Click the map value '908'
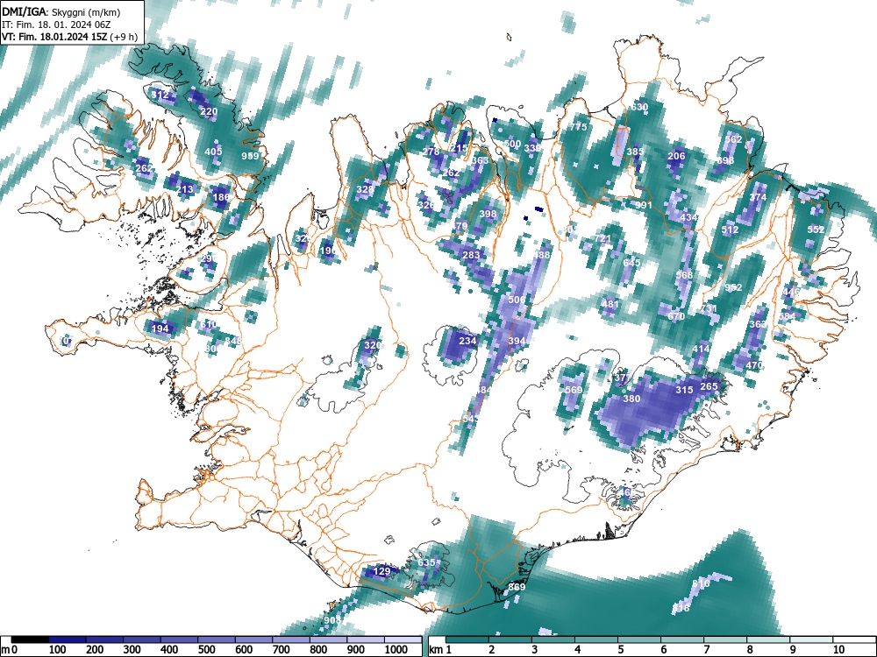Screen dimensions: 877x657 click(332, 620)
